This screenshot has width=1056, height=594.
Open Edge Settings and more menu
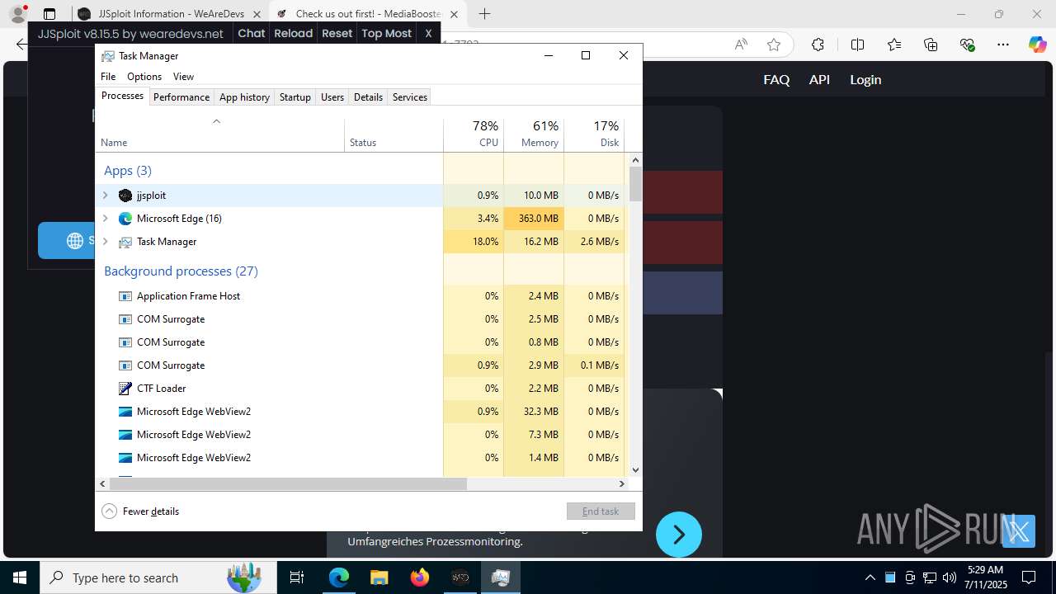[1002, 45]
